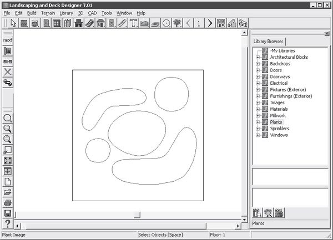This screenshot has width=333, height=240.
Task: Open the CAD menu
Action: click(x=92, y=13)
